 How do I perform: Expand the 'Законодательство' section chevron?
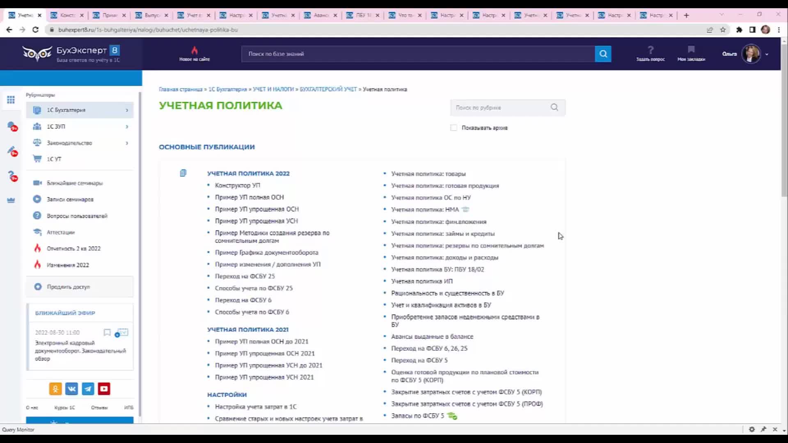click(x=127, y=143)
